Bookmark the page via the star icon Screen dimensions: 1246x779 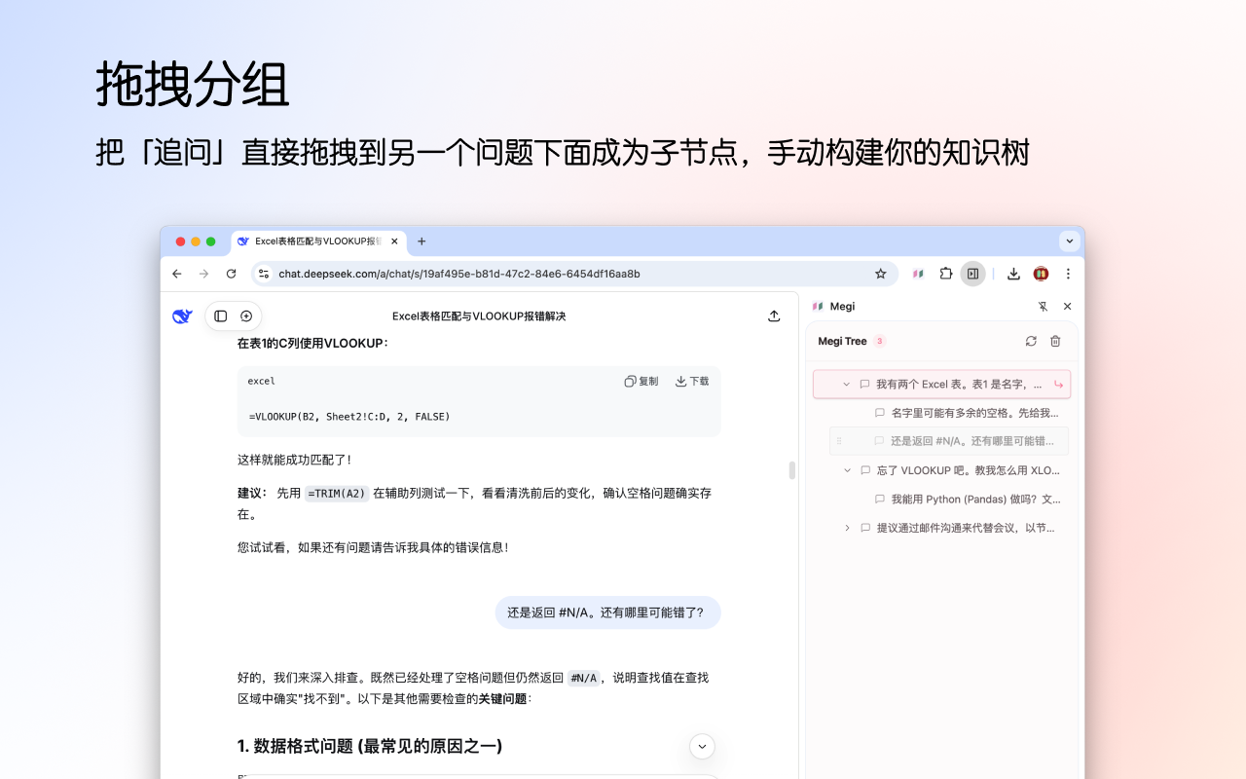(x=880, y=274)
